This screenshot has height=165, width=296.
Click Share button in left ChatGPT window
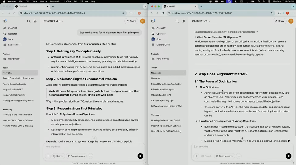[131, 21]
